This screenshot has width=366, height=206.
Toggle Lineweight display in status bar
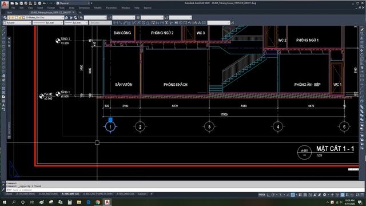[x=300, y=195]
